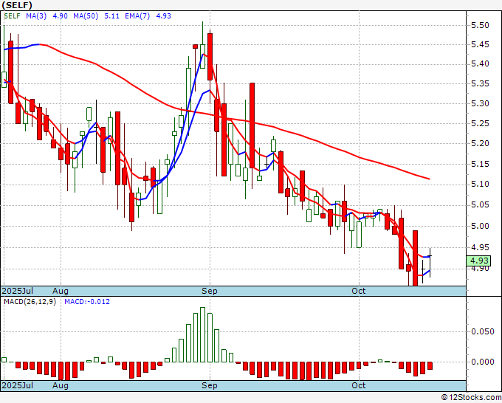The height and width of the screenshot is (403, 502).
Task: Click the 5.05 price axis label
Action: (481, 205)
